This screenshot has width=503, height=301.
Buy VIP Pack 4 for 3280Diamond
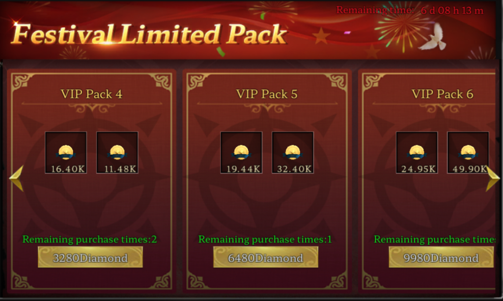(x=90, y=257)
